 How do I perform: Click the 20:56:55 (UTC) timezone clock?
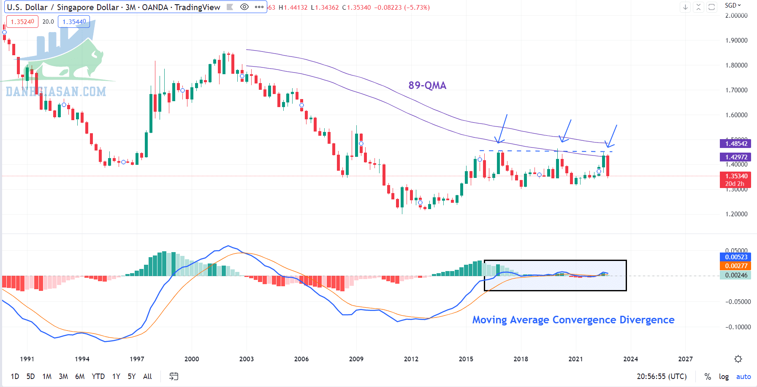pos(662,376)
